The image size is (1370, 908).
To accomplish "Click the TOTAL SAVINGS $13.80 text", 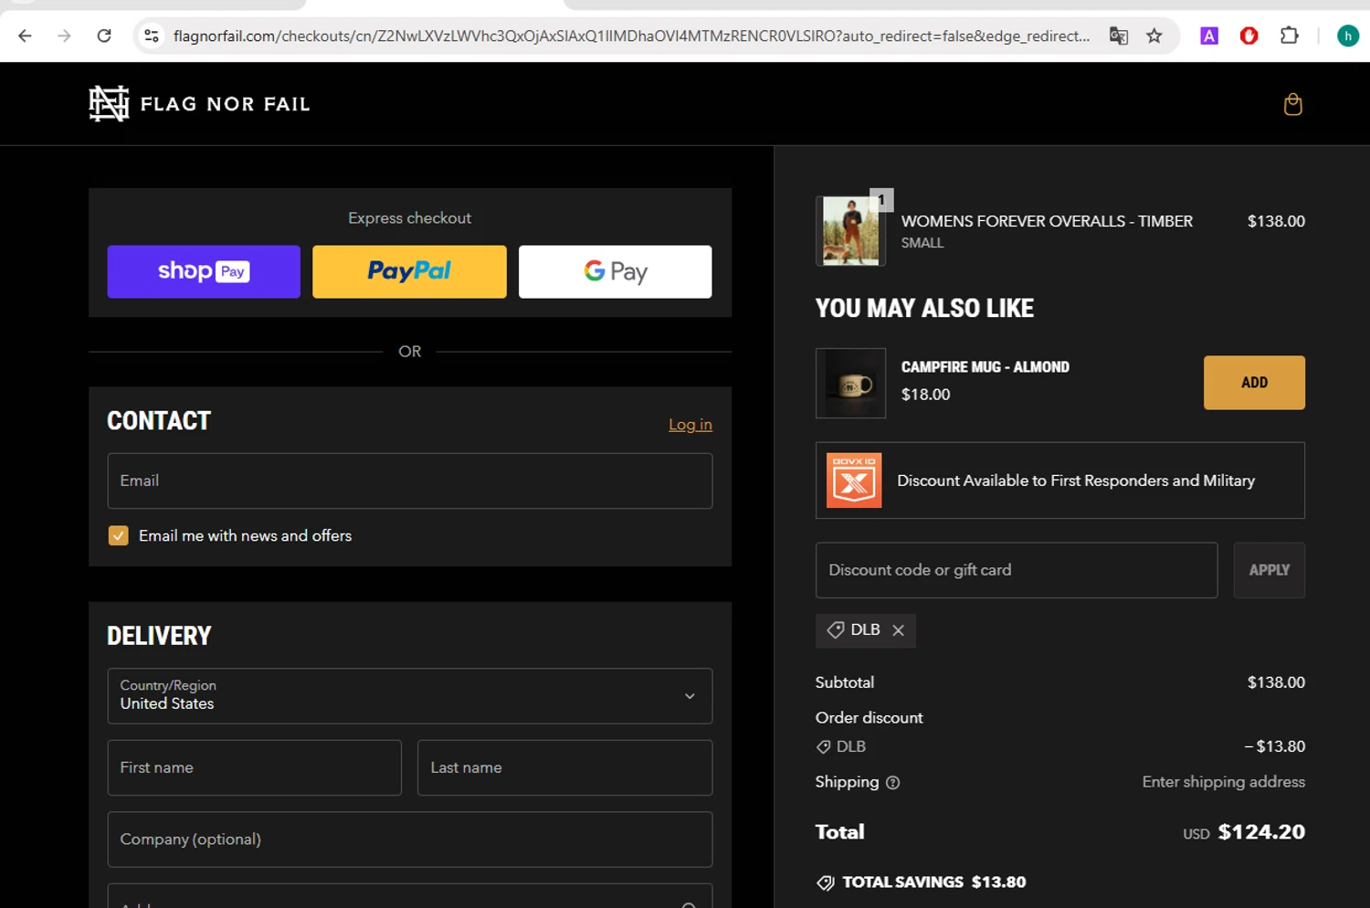I will [x=933, y=882].
